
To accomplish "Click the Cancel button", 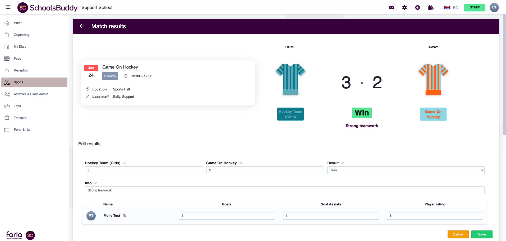I will coord(458,234).
